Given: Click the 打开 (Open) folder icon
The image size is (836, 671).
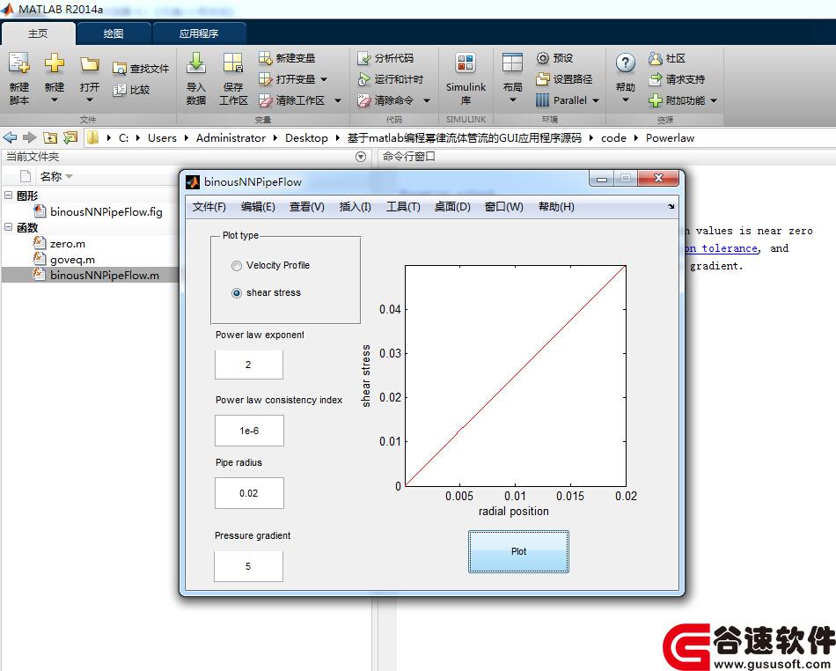Looking at the screenshot, I should (x=90, y=64).
